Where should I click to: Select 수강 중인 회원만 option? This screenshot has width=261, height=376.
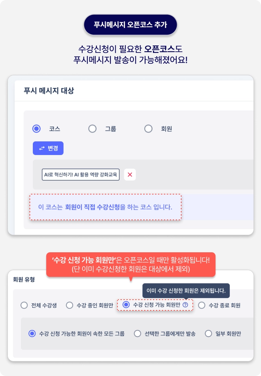pos(70,305)
